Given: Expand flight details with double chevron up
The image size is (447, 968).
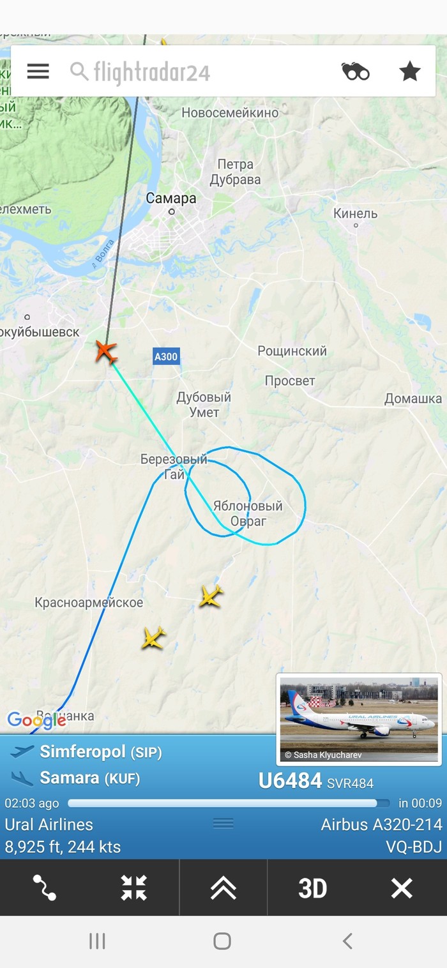Looking at the screenshot, I should coord(223,888).
